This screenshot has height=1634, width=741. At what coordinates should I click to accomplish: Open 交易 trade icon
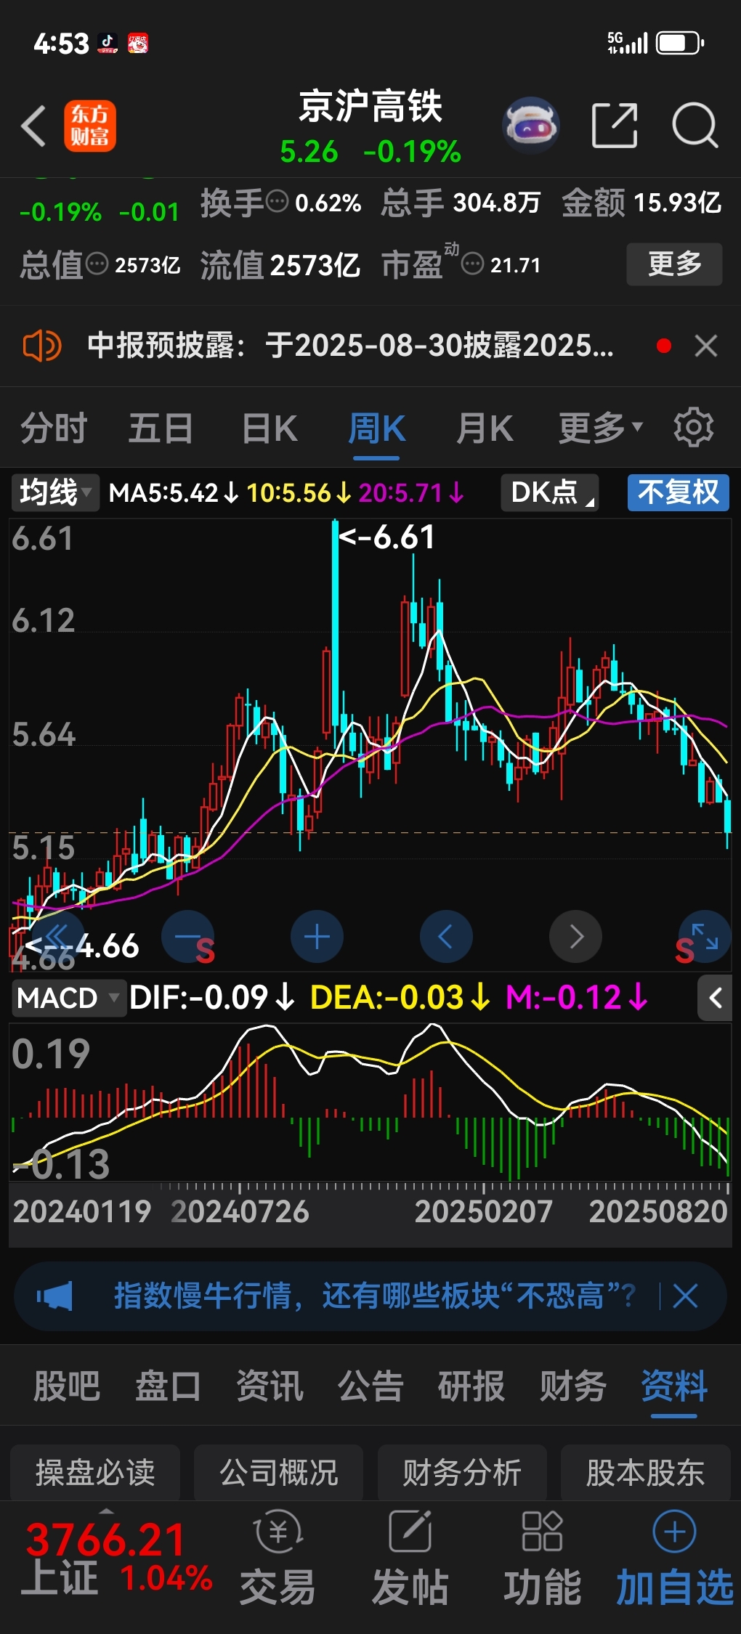coord(278,1558)
